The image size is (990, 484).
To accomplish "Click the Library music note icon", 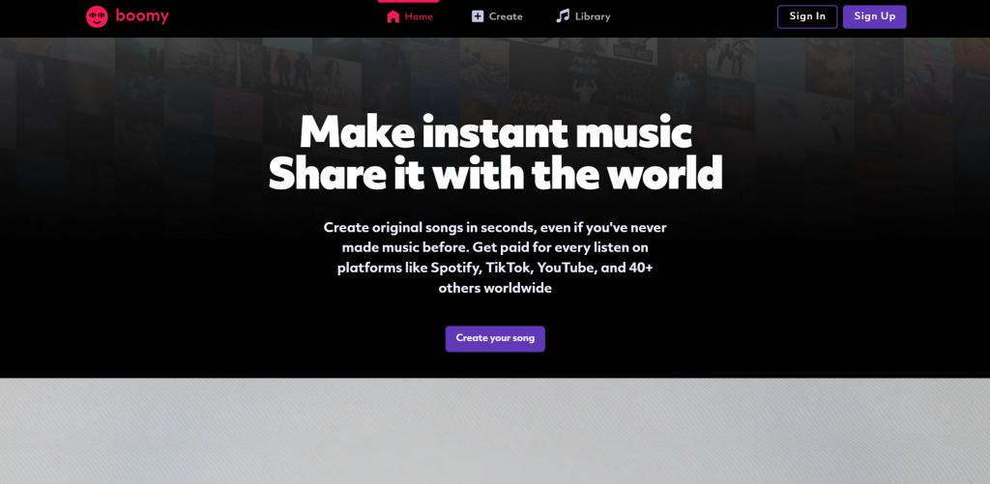I will point(563,15).
